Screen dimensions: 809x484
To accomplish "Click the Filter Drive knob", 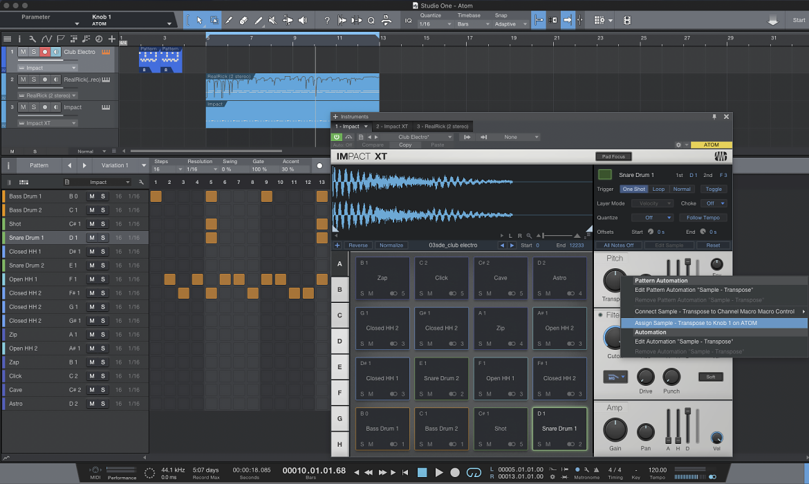I will click(x=645, y=378).
